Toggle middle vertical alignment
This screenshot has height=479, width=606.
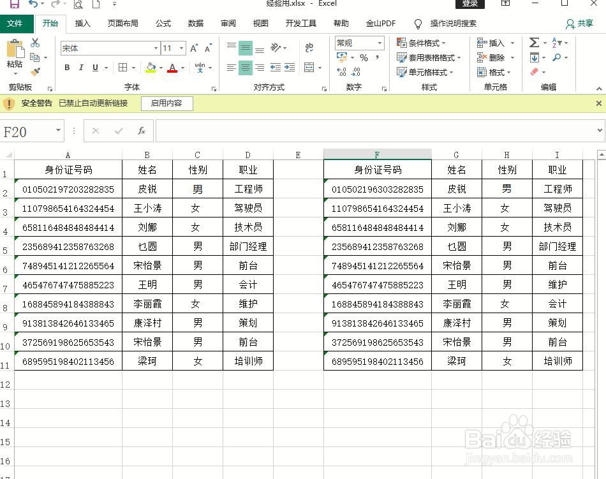click(246, 48)
